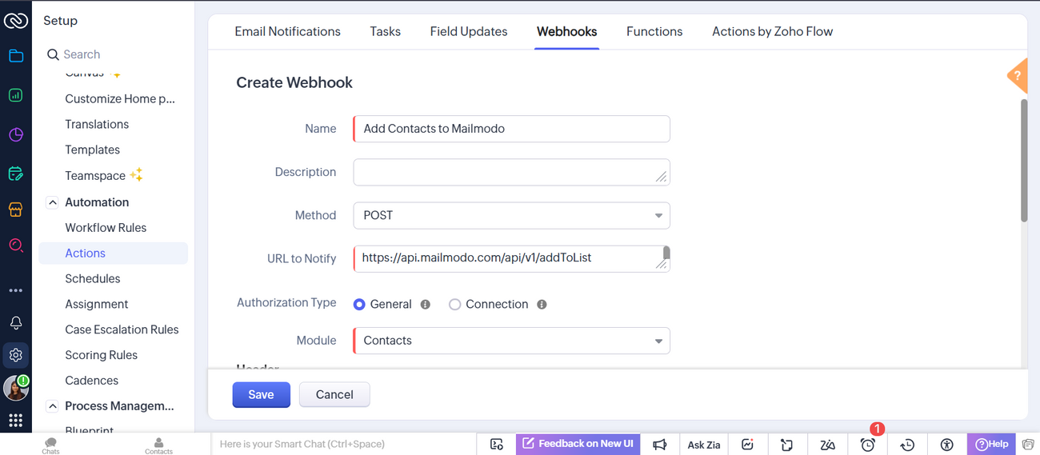Switch to the Field Updates tab
This screenshot has width=1040, height=455.
[x=469, y=32]
